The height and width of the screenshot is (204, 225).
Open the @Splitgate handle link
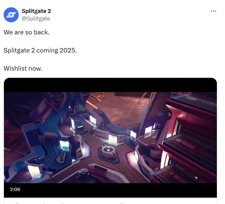point(36,19)
